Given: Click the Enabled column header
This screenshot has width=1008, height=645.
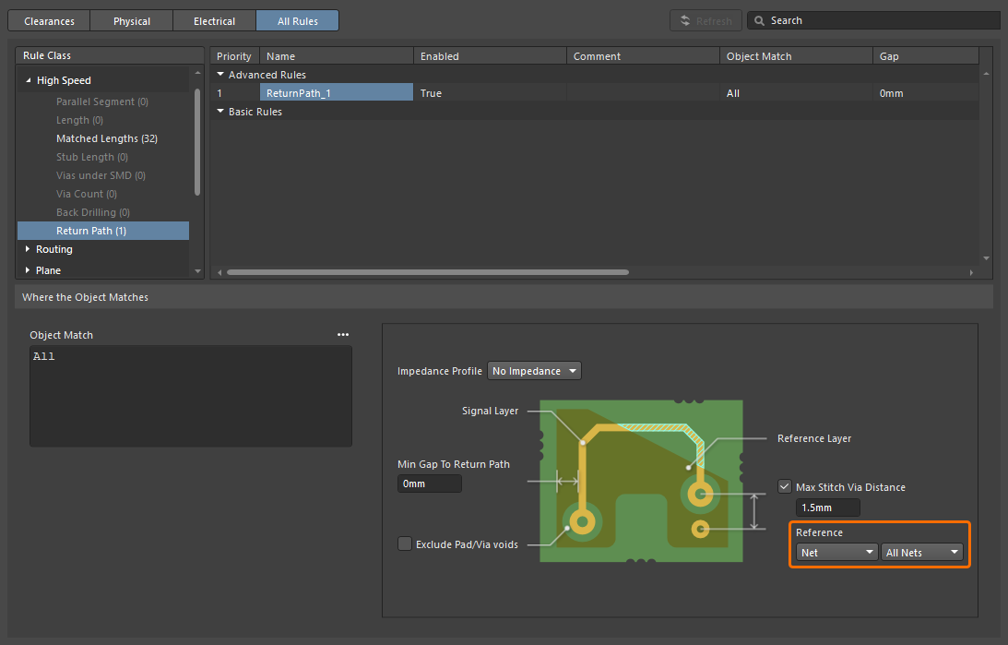Looking at the screenshot, I should point(490,56).
